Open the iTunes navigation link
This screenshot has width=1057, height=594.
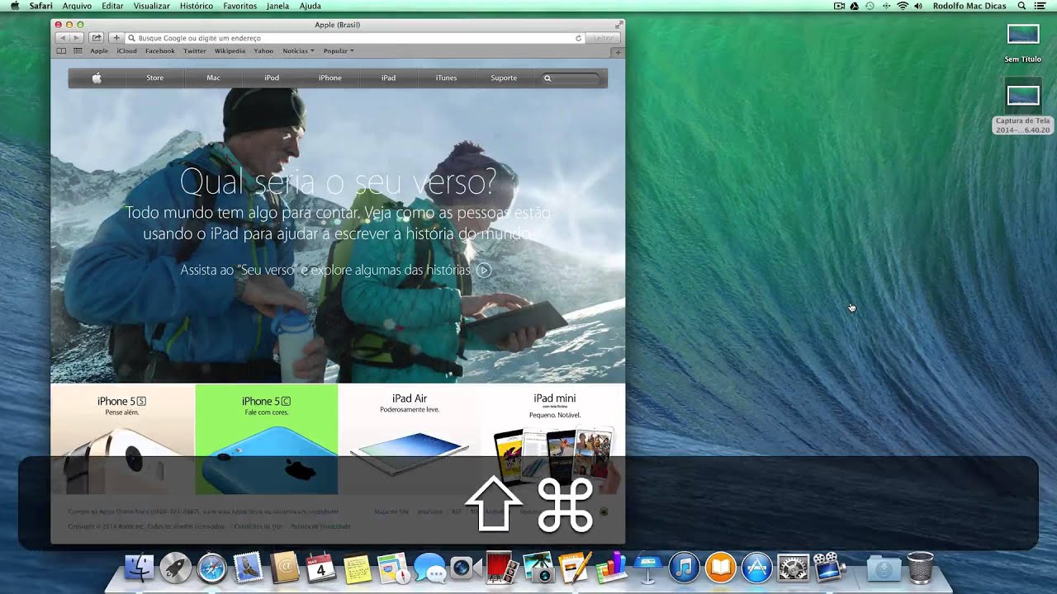coord(446,78)
